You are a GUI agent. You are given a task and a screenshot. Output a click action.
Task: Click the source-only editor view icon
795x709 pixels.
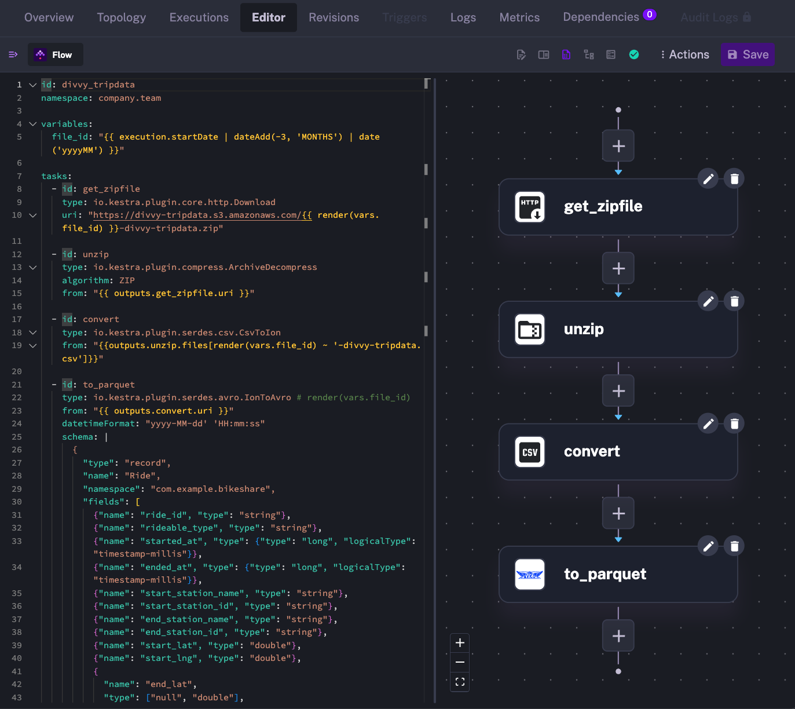tap(521, 54)
